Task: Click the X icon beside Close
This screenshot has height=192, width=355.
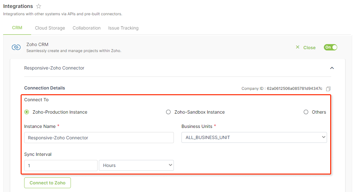Action: click(x=298, y=47)
